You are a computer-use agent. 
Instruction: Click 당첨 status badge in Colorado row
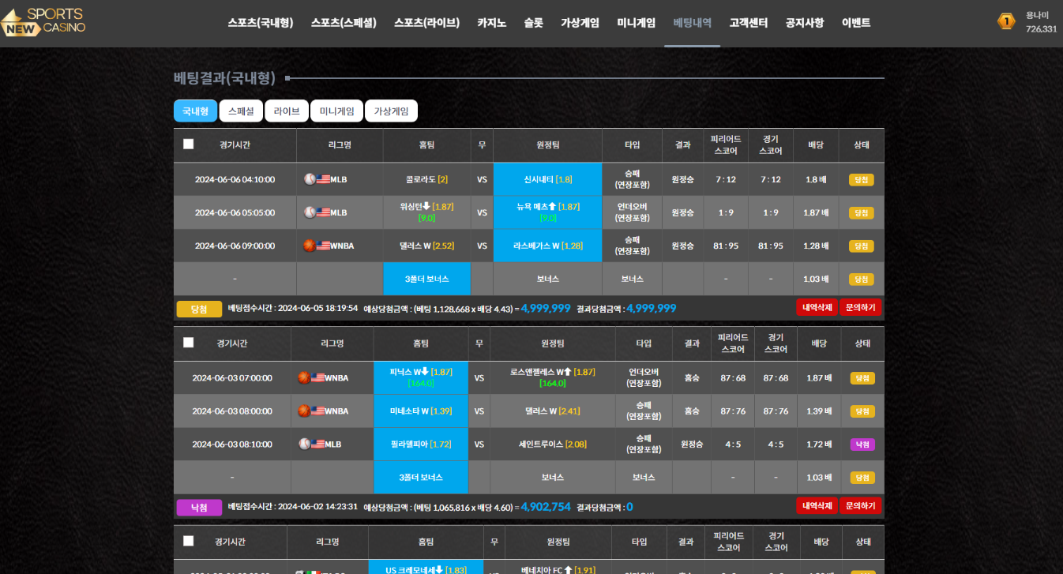(861, 179)
